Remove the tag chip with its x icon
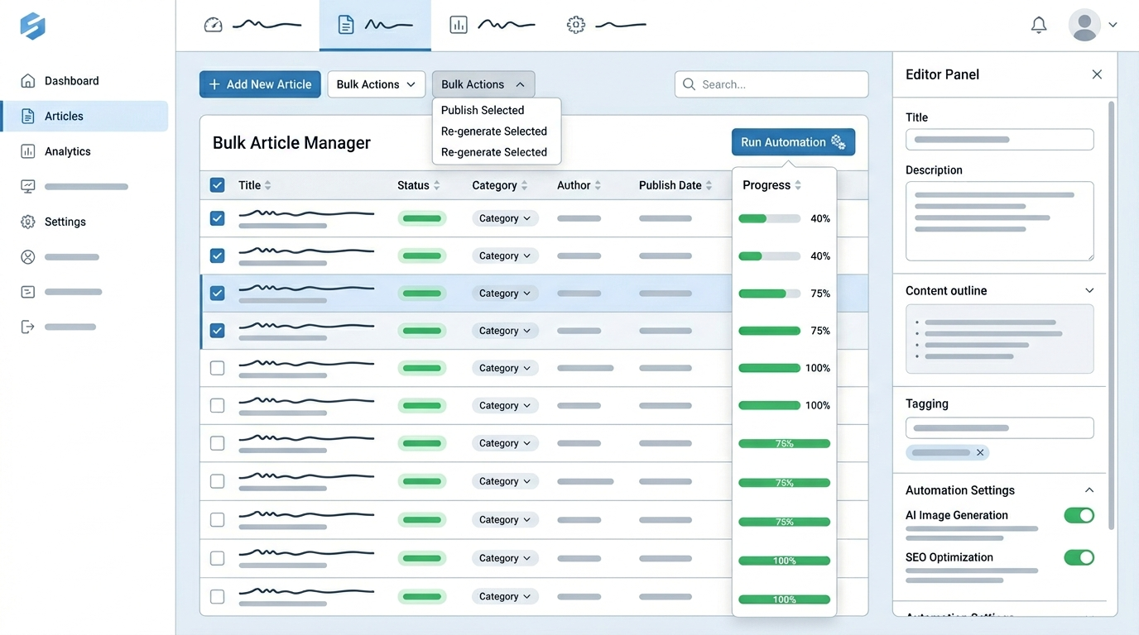The image size is (1139, 635). 980,452
